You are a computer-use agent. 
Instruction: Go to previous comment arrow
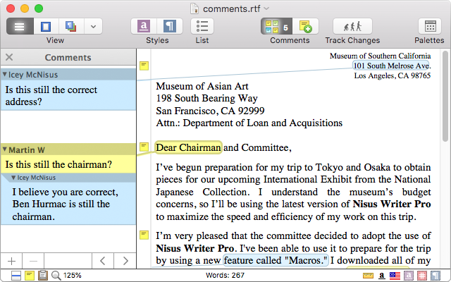[103, 261]
